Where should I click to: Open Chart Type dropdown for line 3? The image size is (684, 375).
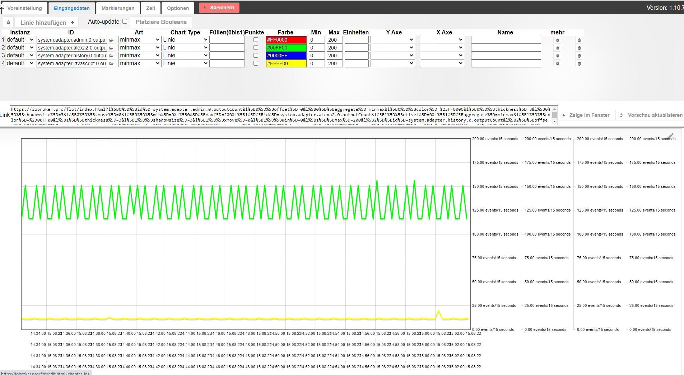pos(185,56)
